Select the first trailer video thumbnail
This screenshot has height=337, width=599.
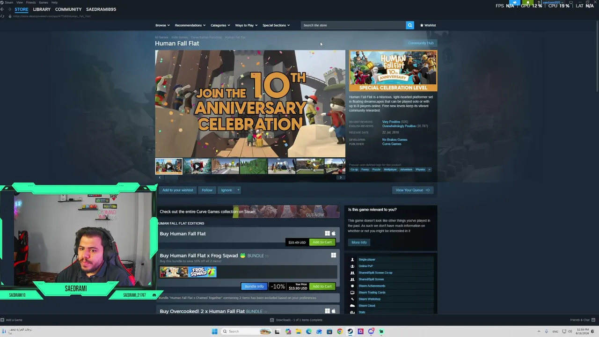pyautogui.click(x=168, y=166)
